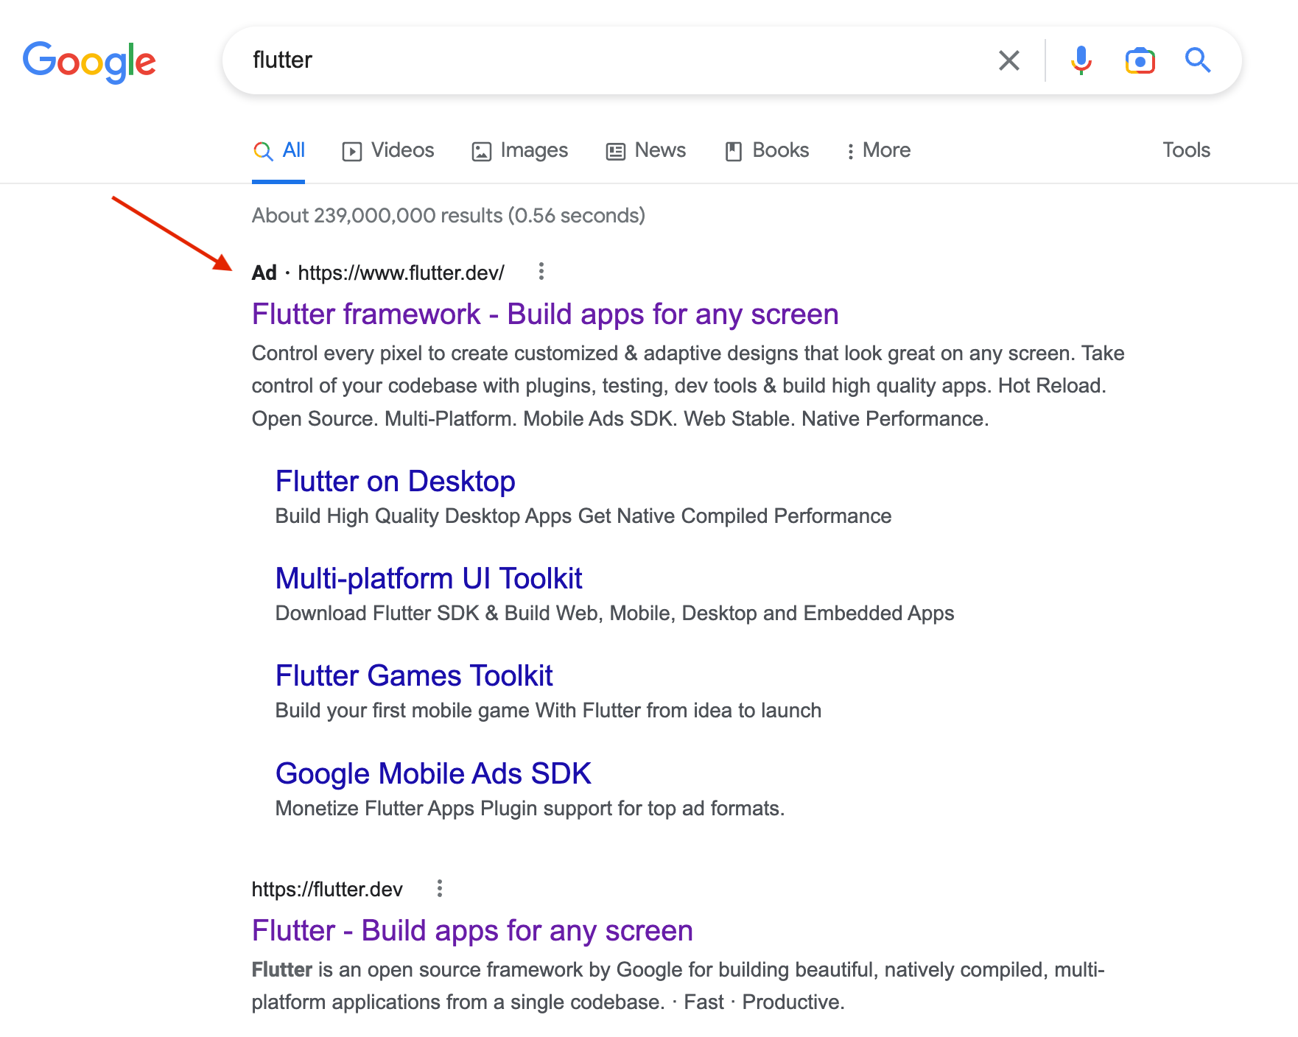Open the Multi-platform UI Toolkit sitelink
The height and width of the screenshot is (1037, 1298).
coord(429,579)
